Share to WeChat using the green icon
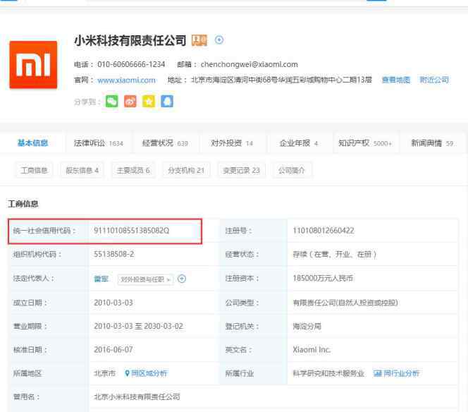Image resolution: width=468 pixels, height=412 pixels. [112, 102]
